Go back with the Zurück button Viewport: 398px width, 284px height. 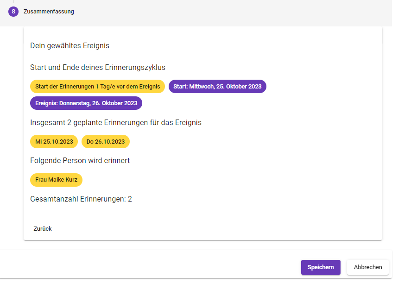pos(43,229)
